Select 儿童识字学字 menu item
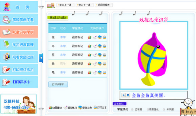The width and height of the screenshot is (196, 116). click(x=19, y=32)
